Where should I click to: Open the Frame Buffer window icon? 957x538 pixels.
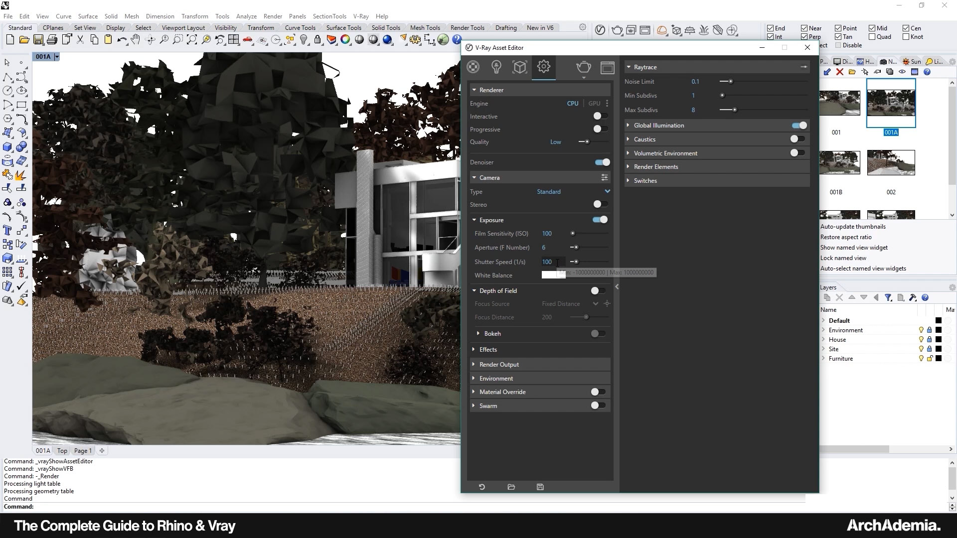tap(607, 67)
